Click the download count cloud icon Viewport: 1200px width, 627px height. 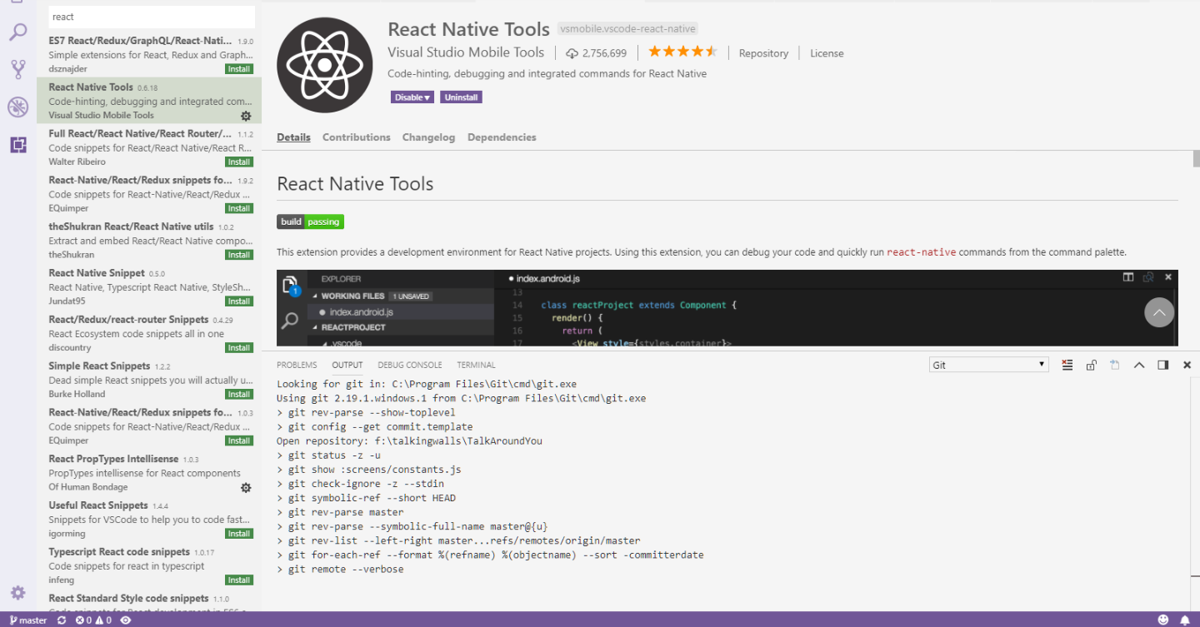[x=572, y=53]
